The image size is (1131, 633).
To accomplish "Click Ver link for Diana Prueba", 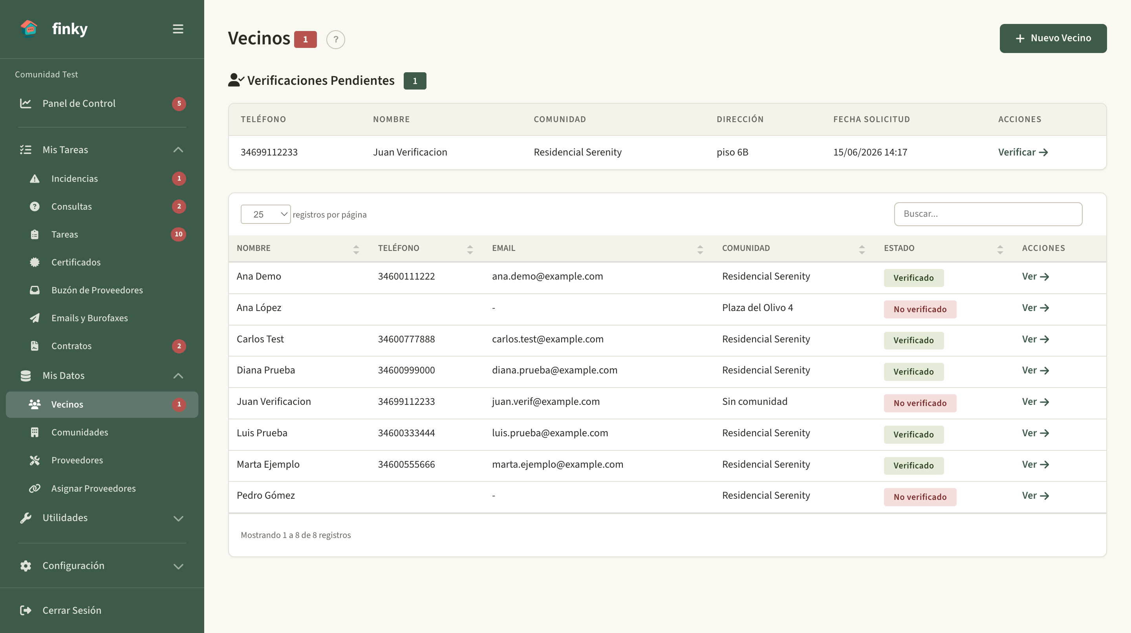I will (x=1035, y=371).
